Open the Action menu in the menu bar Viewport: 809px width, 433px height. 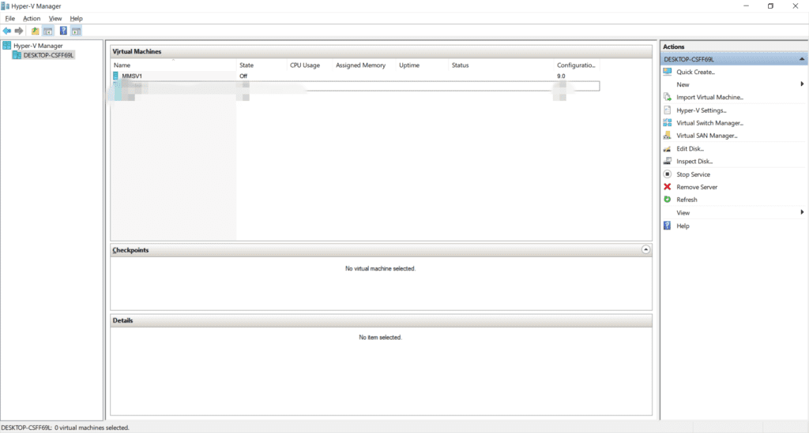pos(32,19)
